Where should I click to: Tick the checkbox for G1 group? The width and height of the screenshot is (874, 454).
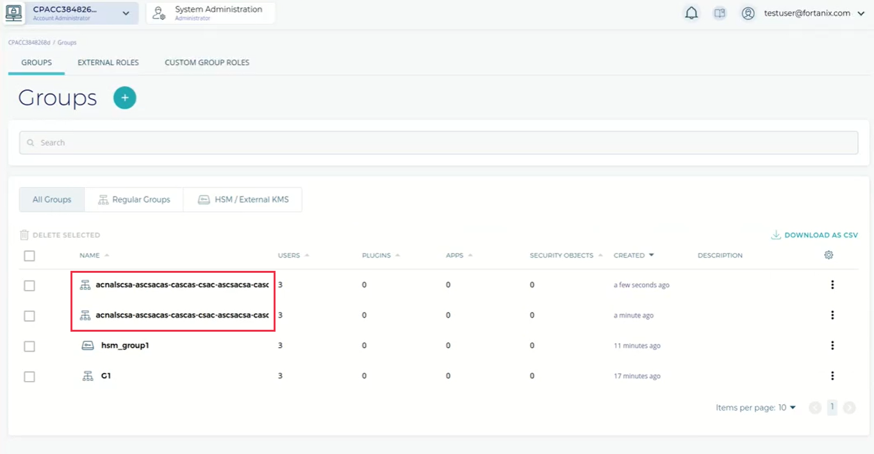[29, 377]
